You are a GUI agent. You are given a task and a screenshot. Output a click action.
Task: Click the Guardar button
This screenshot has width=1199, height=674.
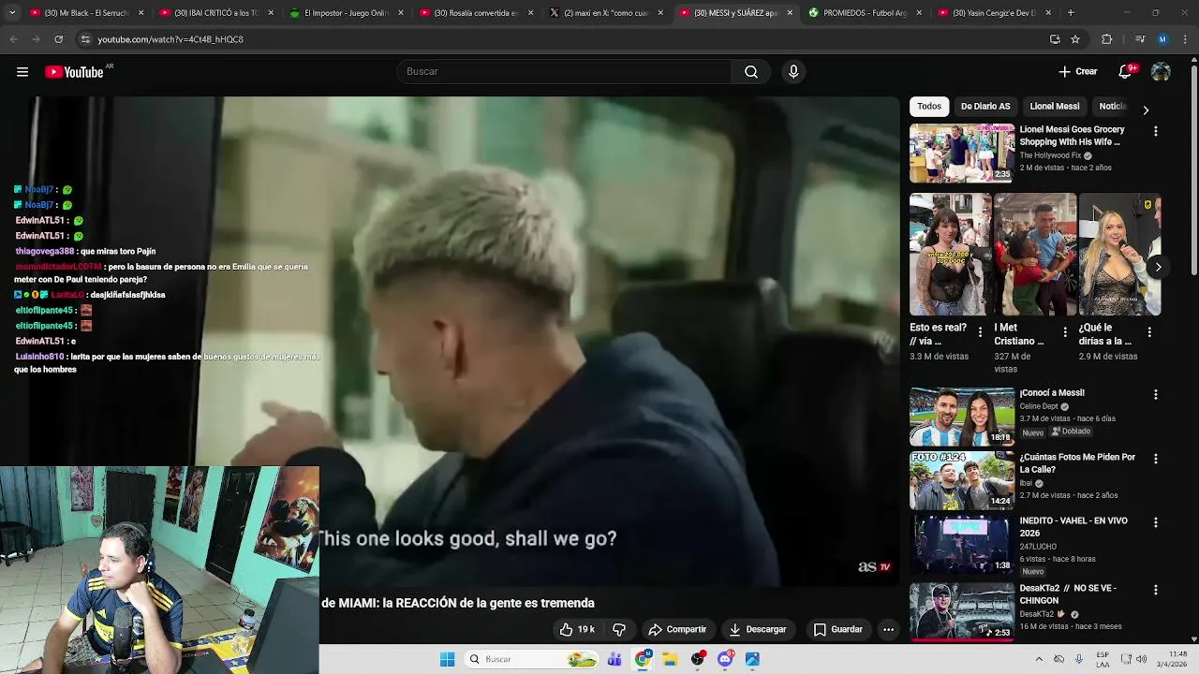(x=837, y=630)
